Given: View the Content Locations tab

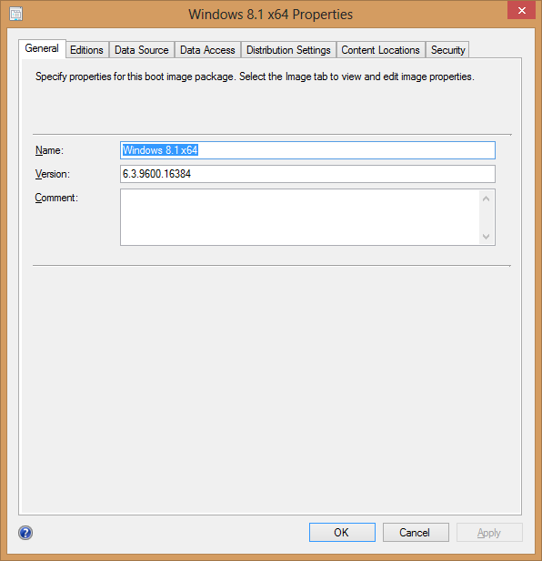Looking at the screenshot, I should pyautogui.click(x=380, y=50).
